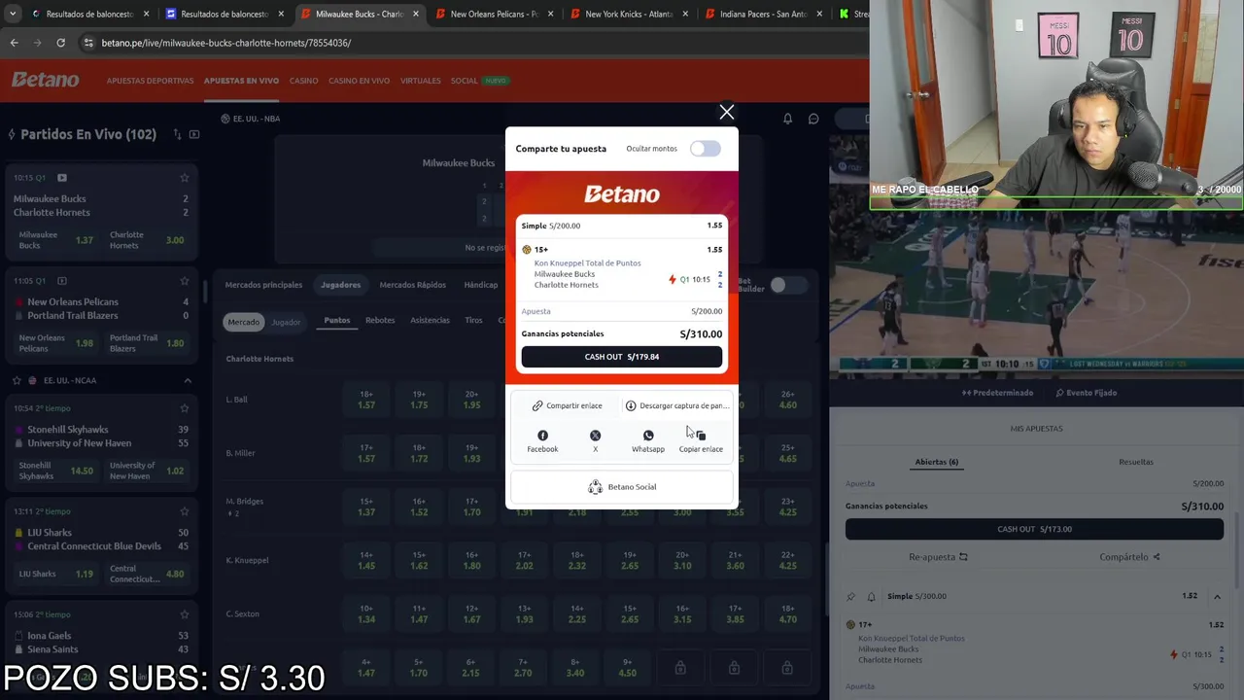The height and width of the screenshot is (700, 1244).
Task: Close the Comparte tu apuesta dialog
Action: (x=726, y=112)
